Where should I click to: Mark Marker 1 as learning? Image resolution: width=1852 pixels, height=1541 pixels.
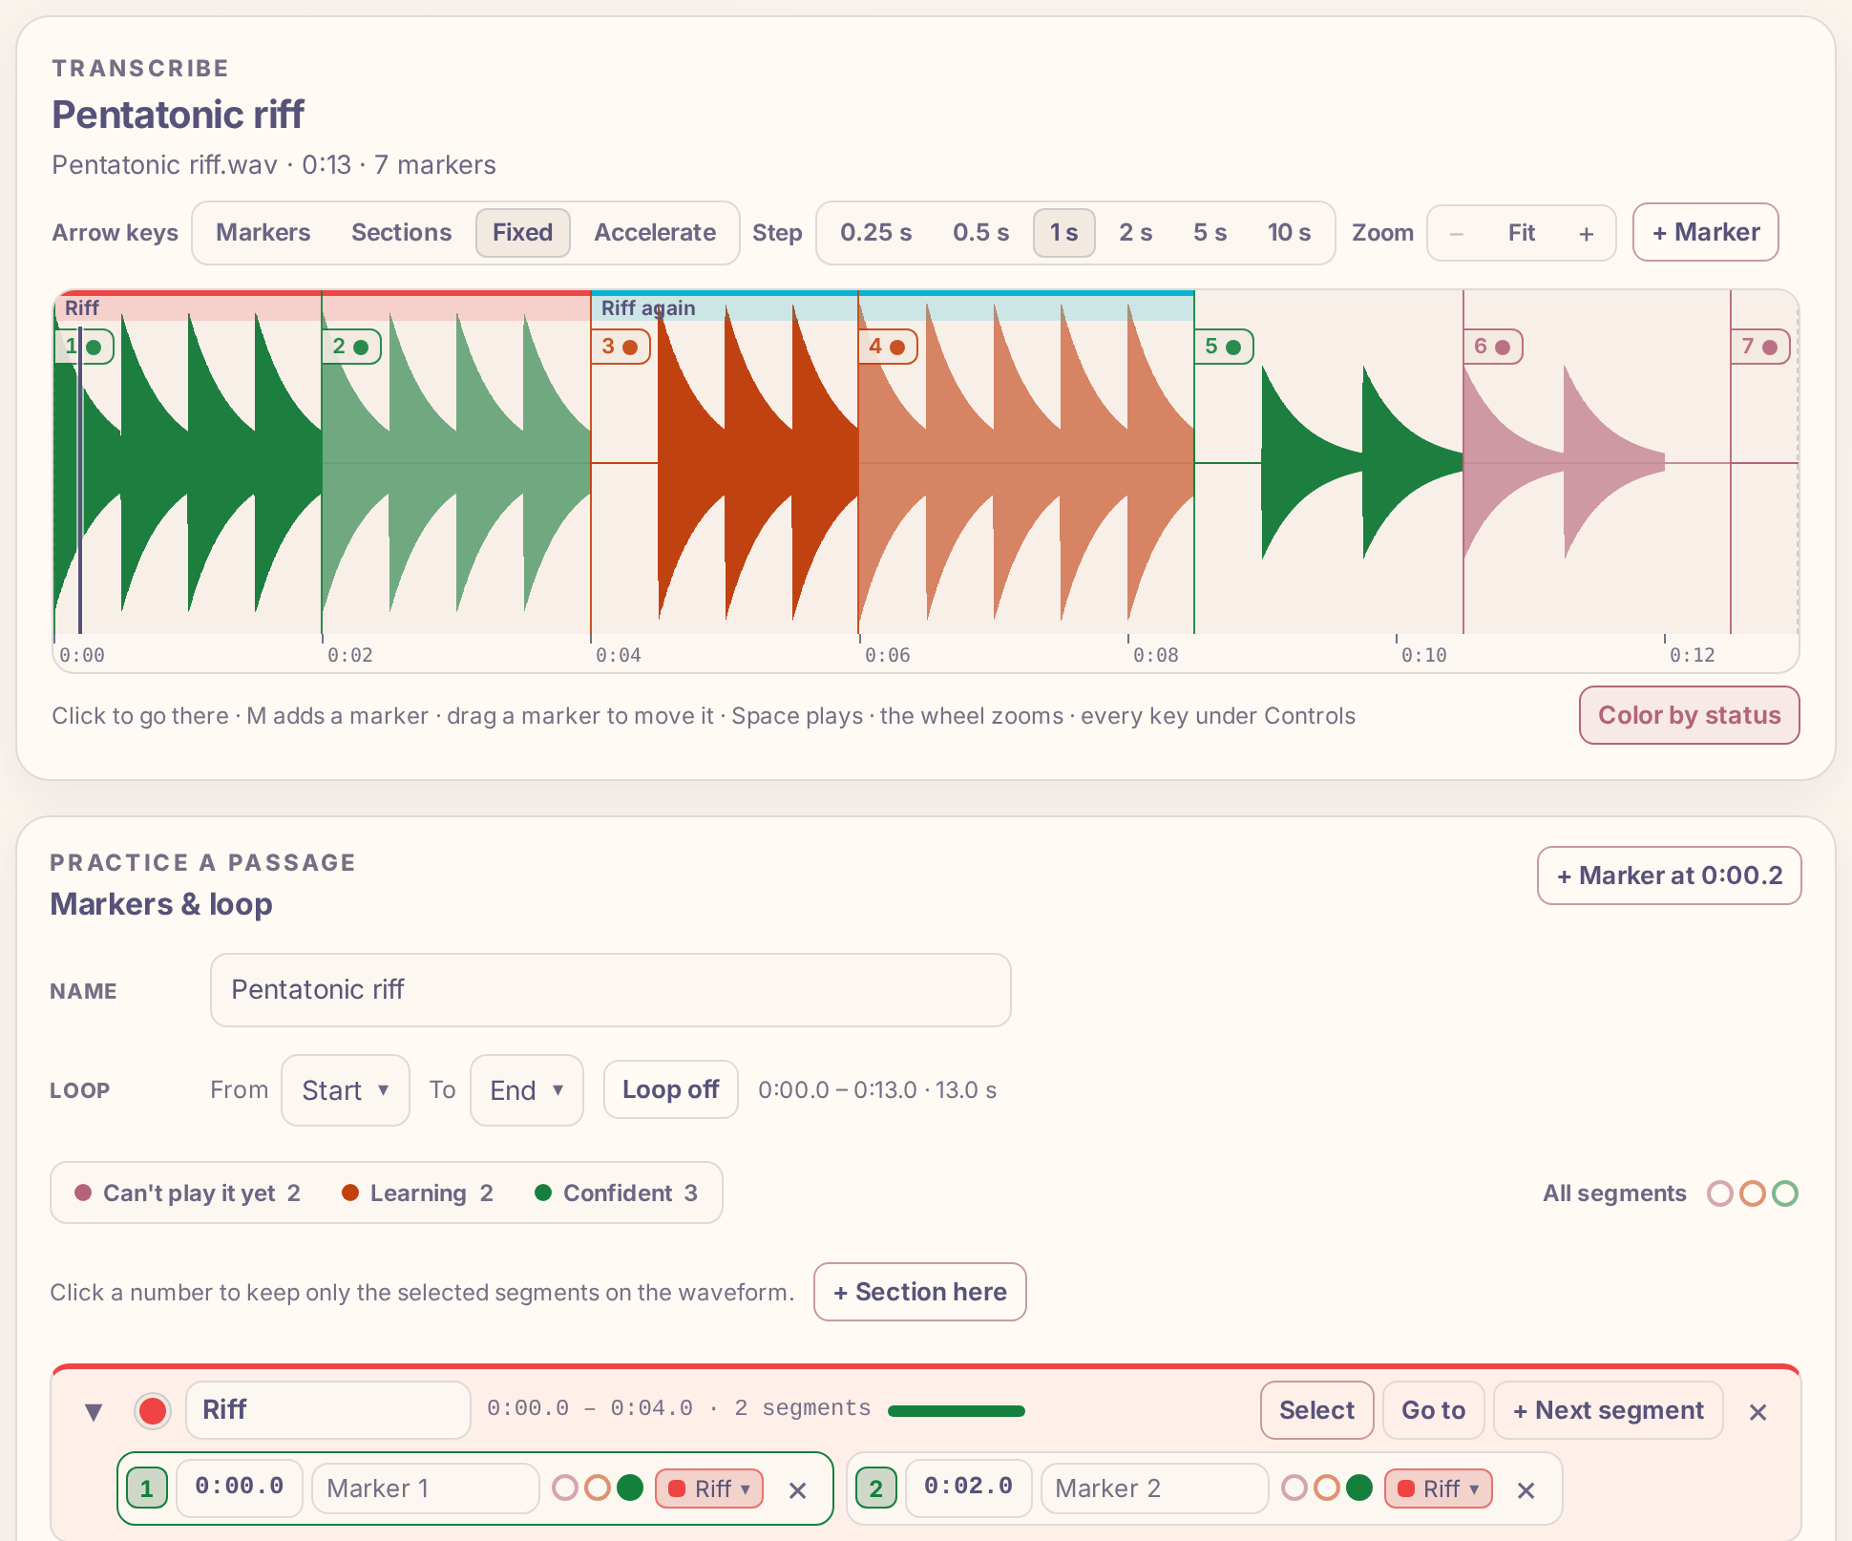click(598, 1488)
